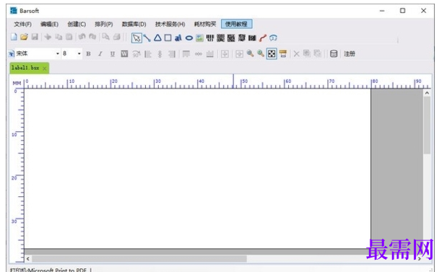Select the Line drawing tool
This screenshot has height=272, width=447.
click(147, 38)
